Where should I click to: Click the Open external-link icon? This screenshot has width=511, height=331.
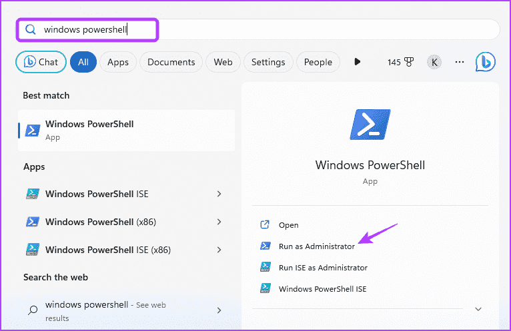pyautogui.click(x=265, y=224)
